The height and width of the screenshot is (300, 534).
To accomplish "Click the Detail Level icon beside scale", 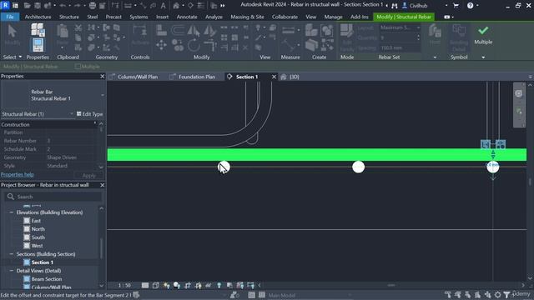I will point(145,285).
